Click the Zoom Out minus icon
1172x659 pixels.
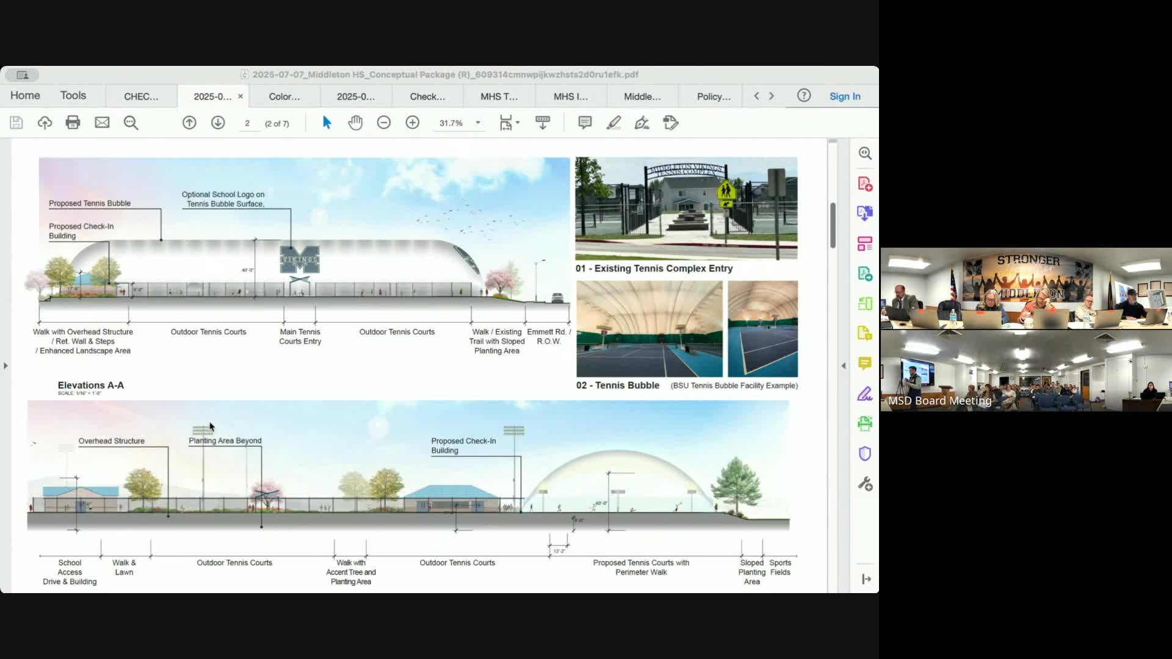[384, 123]
